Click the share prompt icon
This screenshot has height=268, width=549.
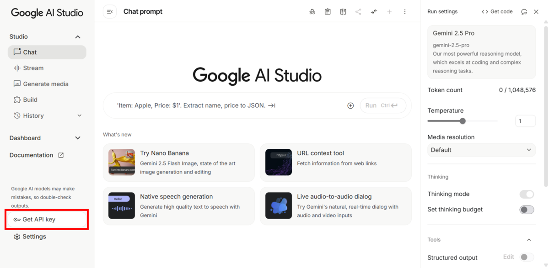pyautogui.click(x=359, y=11)
